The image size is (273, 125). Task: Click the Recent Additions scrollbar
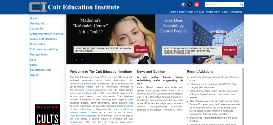[243, 96]
